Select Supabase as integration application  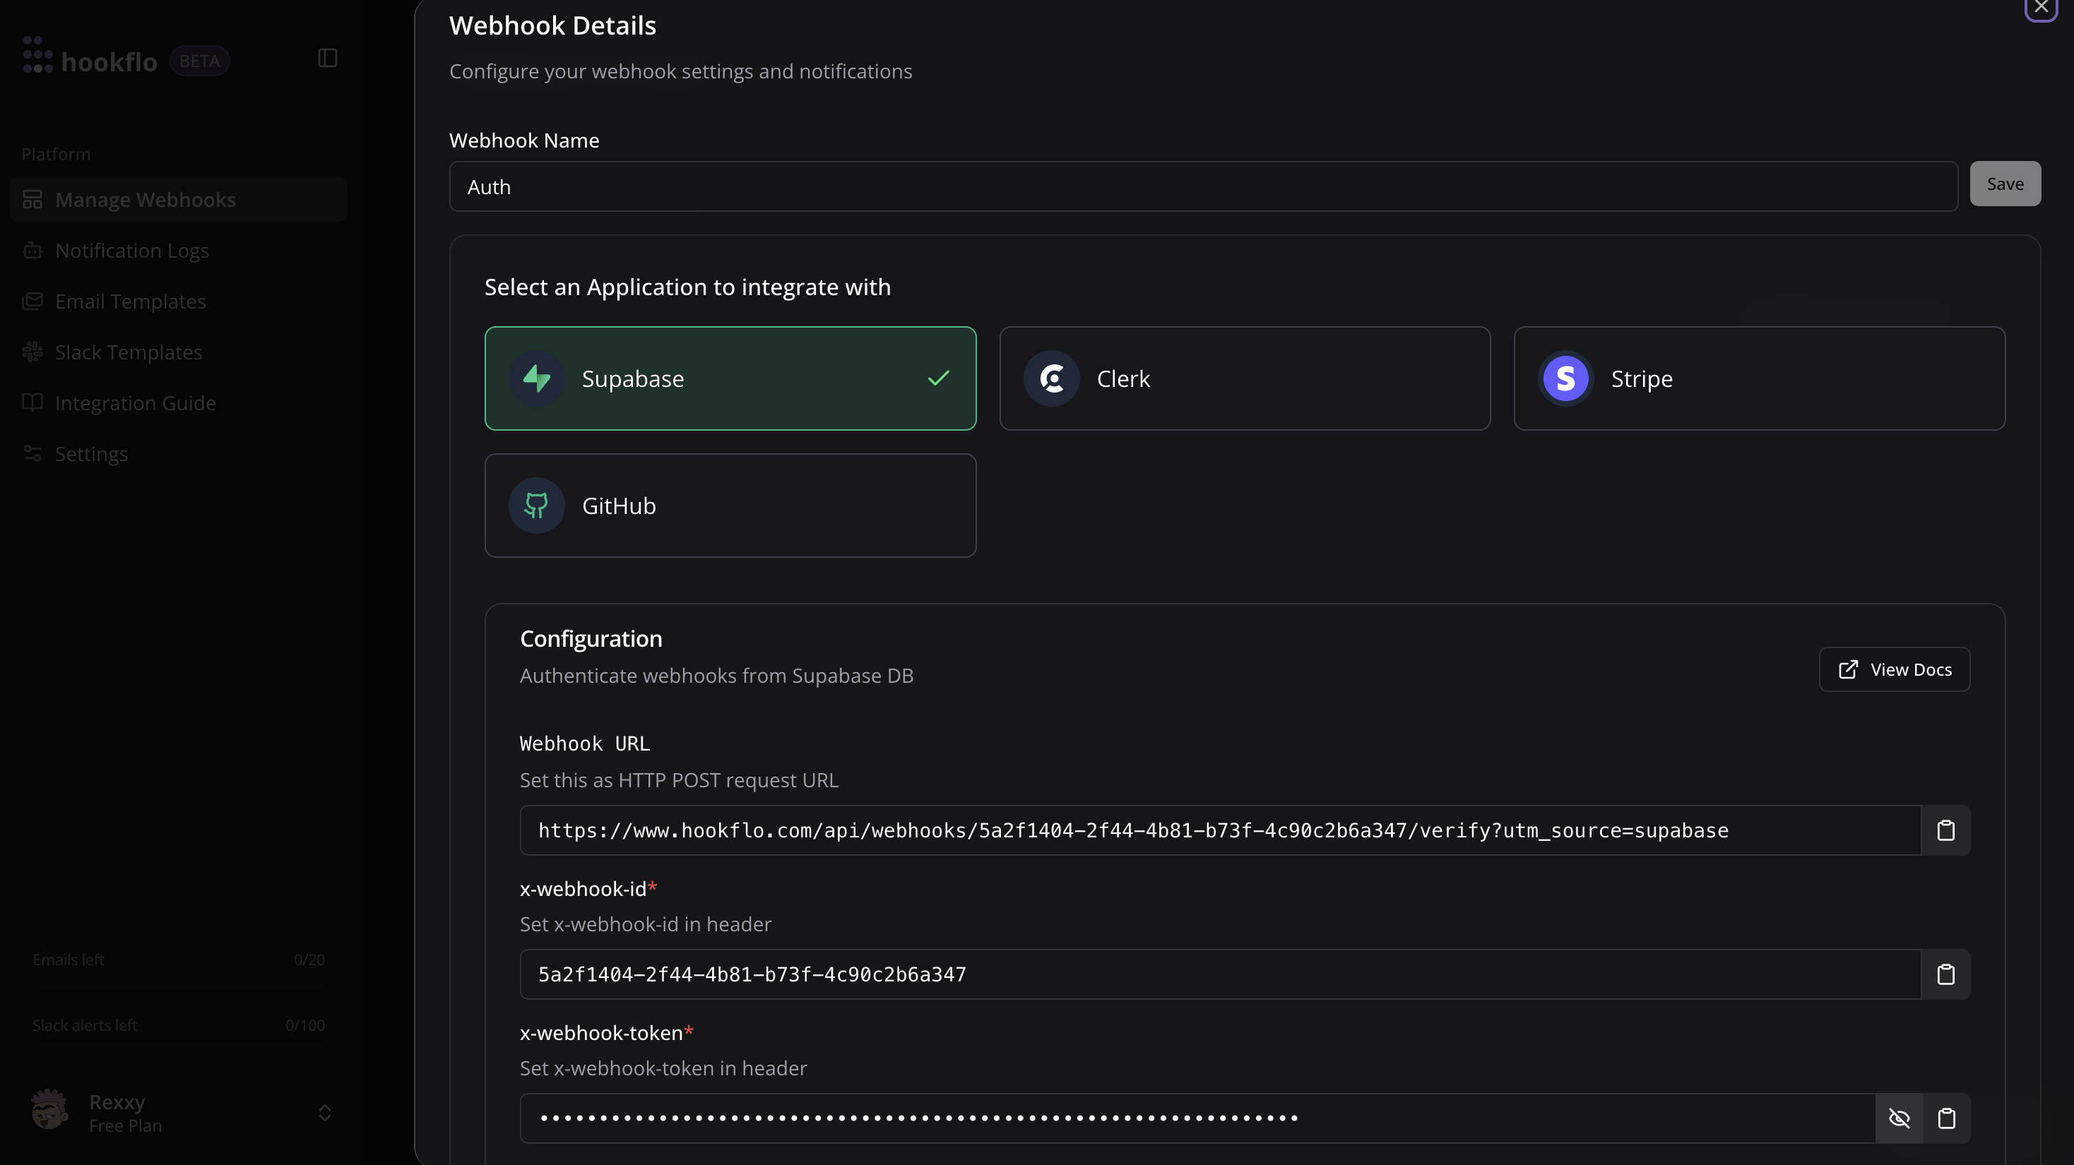(x=730, y=378)
